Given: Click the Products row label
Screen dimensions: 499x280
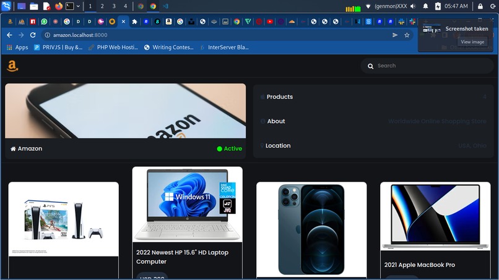Looking at the screenshot, I should (280, 96).
